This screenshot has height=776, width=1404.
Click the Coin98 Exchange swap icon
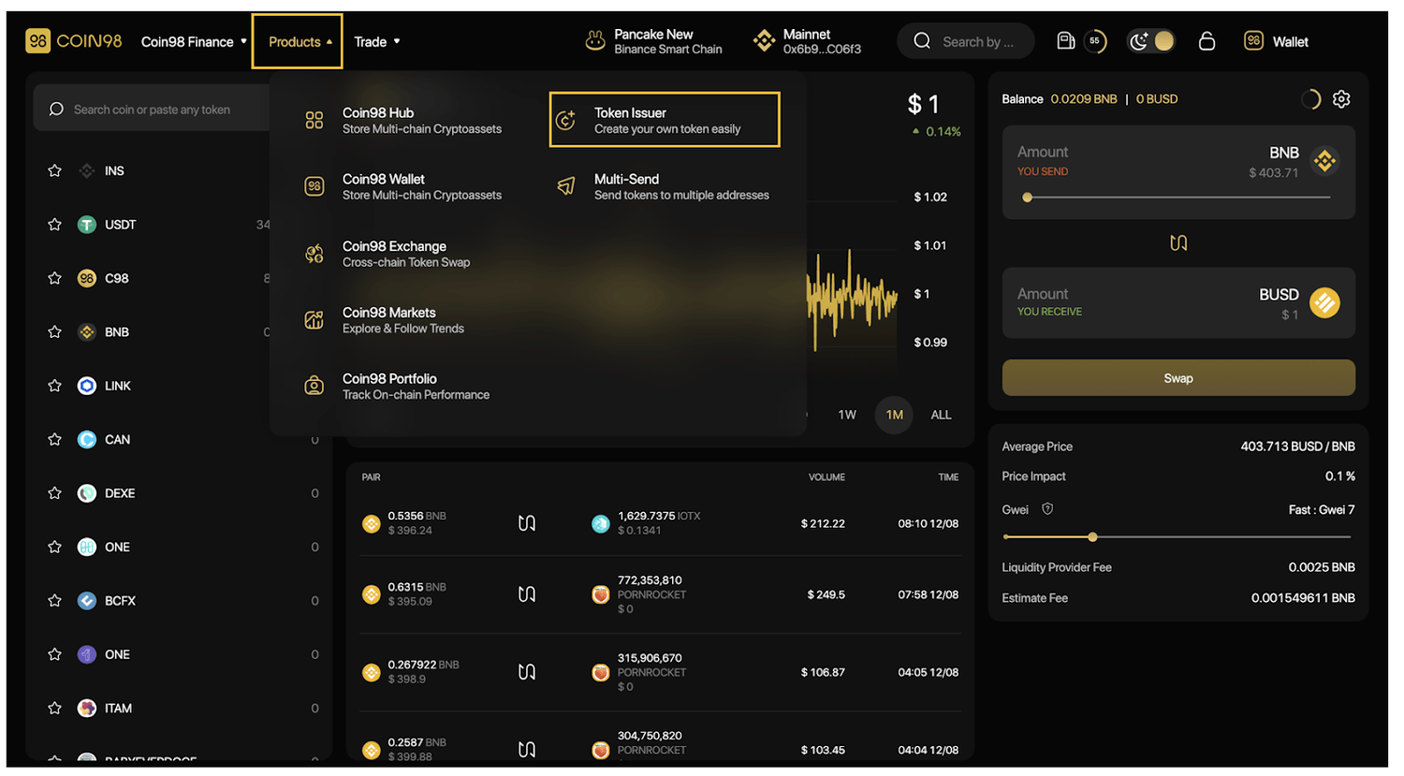(314, 254)
